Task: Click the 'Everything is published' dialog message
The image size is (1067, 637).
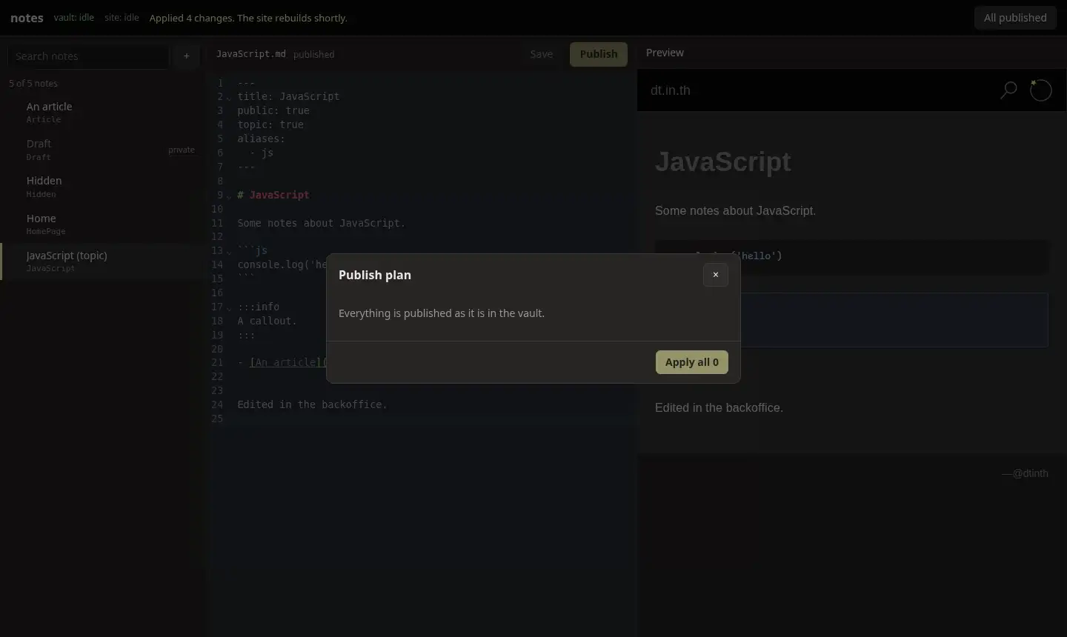Action: pyautogui.click(x=442, y=313)
